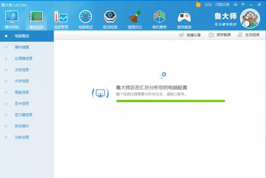Open the 装机推荐 software cube icon
Viewport: 266px width, 178px height.
[159, 17]
